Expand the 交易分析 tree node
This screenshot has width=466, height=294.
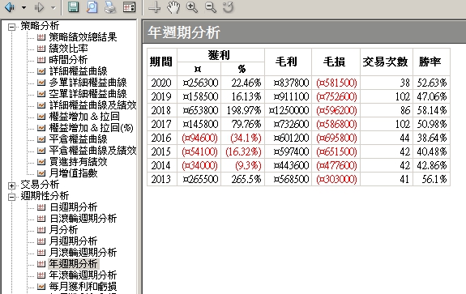tap(11, 185)
